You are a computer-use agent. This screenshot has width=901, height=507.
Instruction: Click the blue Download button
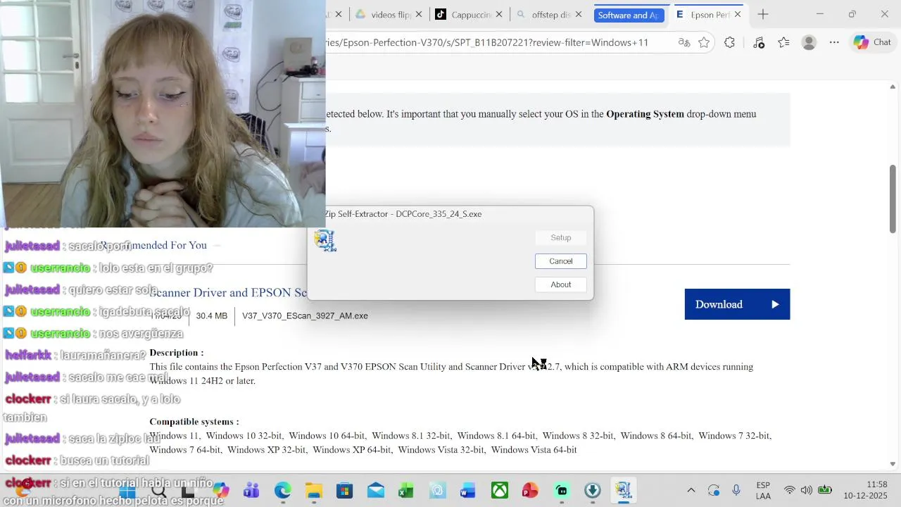point(737,304)
